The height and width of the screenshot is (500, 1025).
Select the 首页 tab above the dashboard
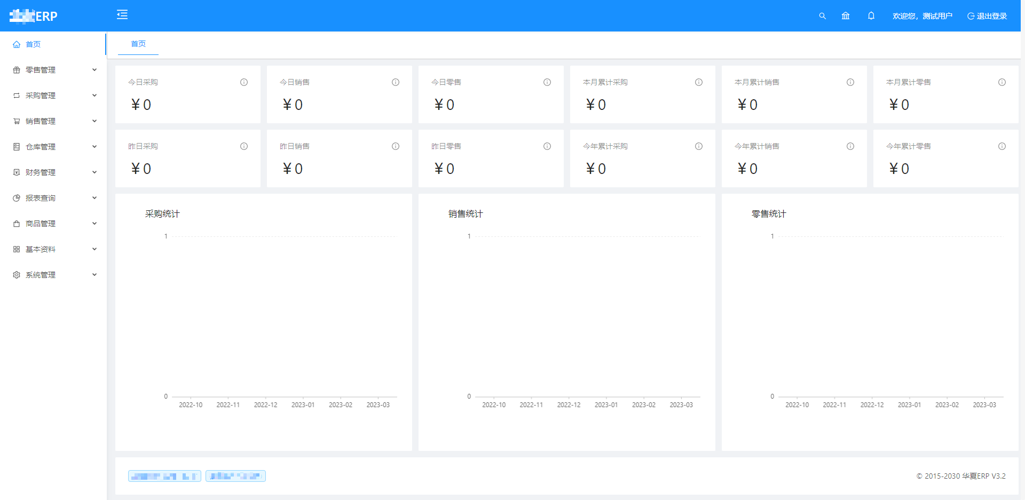coord(138,44)
